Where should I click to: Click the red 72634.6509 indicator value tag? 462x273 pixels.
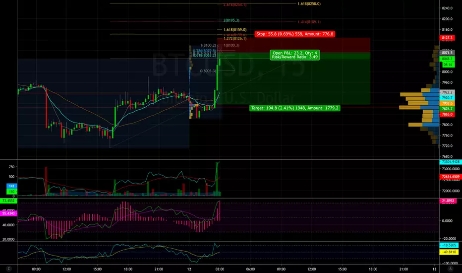point(450,177)
